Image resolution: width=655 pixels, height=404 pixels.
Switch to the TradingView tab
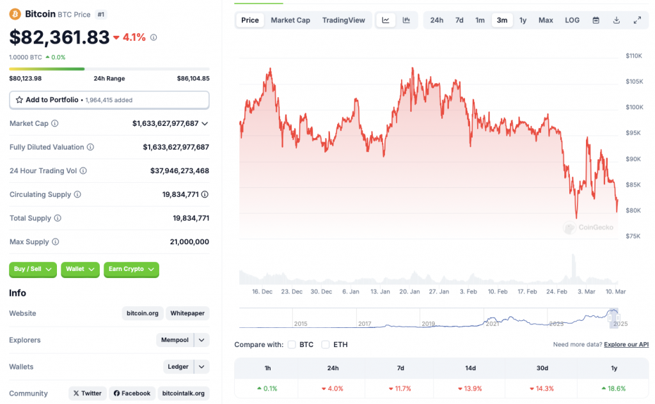tap(343, 20)
